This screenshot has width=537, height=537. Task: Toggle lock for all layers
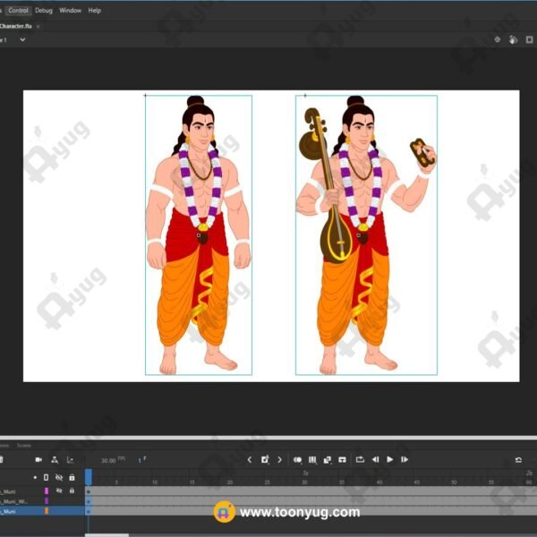point(72,477)
